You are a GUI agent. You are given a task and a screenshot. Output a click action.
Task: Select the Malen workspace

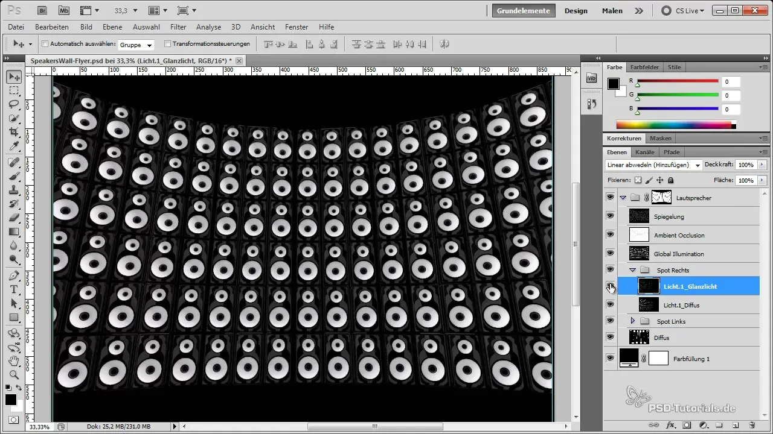click(612, 10)
